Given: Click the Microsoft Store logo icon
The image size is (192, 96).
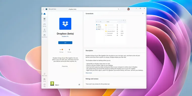Looking at the screenshot, I should click(46, 9).
